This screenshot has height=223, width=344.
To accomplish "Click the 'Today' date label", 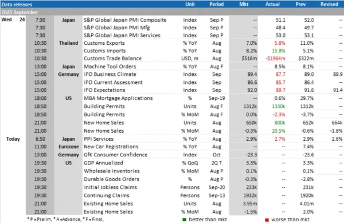I will [x=13, y=139].
